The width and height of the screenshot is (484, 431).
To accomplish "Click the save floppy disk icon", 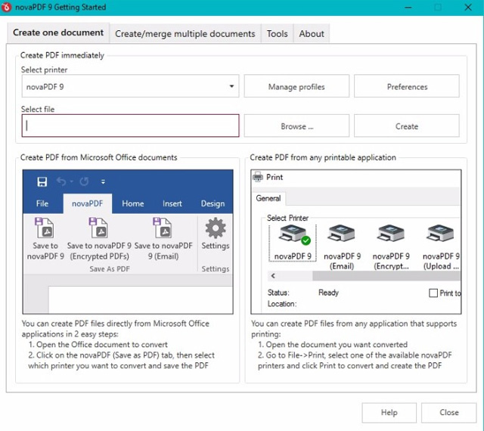I will [x=42, y=181].
